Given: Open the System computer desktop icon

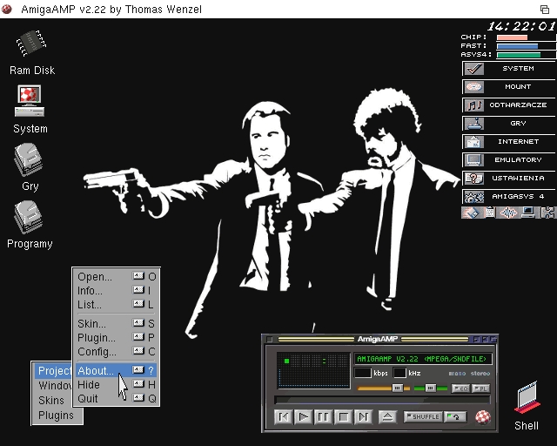Looking at the screenshot, I should click(30, 101).
